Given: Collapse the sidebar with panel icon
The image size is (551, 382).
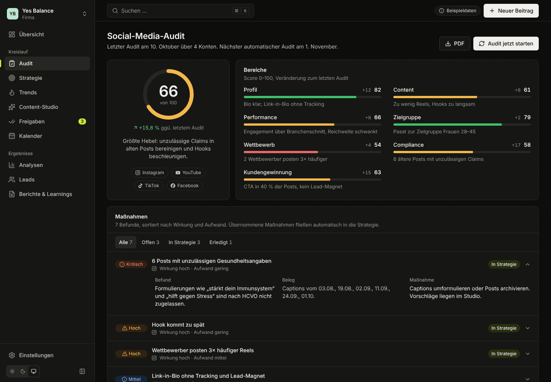Looking at the screenshot, I should pyautogui.click(x=82, y=371).
